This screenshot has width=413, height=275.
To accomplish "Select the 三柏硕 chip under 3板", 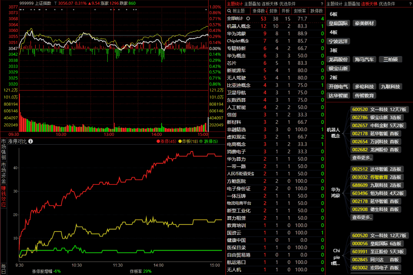I will pyautogui.click(x=390, y=59).
